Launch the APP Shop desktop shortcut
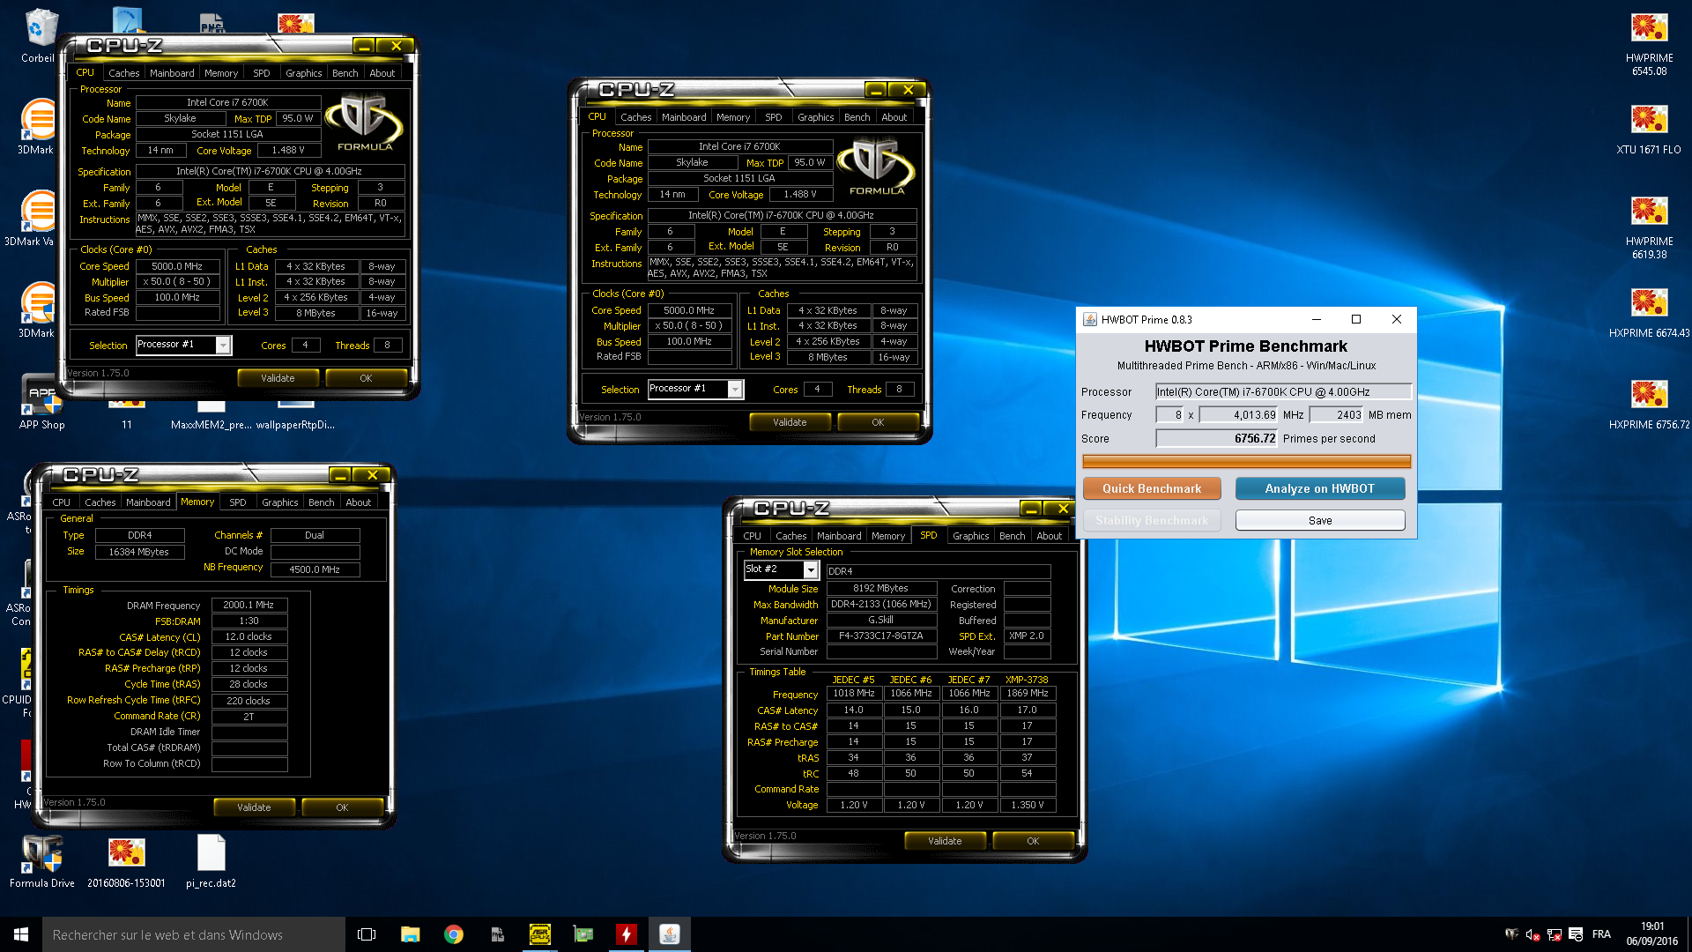Image resolution: width=1692 pixels, height=952 pixels. 41,401
